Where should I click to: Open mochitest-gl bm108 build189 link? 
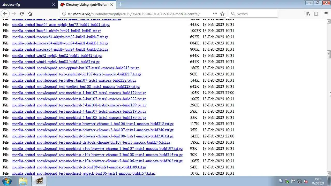click(79, 167)
